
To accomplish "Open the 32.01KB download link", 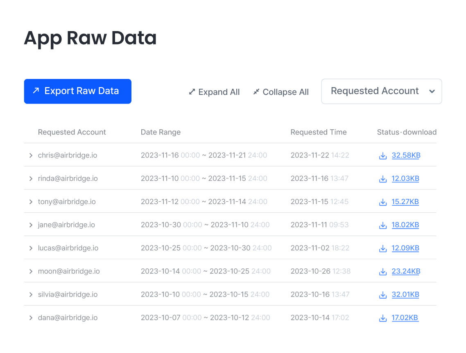I will tap(405, 294).
